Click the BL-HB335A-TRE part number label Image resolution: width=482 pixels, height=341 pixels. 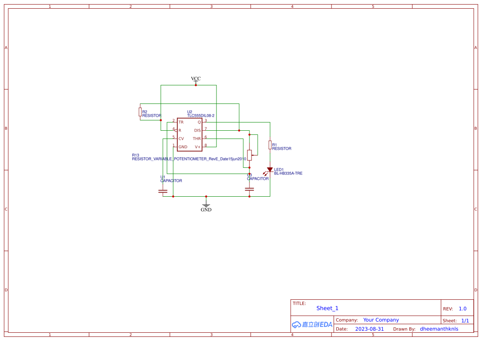tap(288, 173)
